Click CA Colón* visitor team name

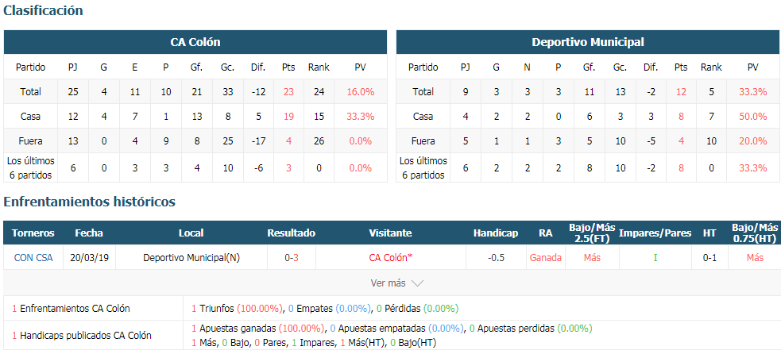(x=391, y=257)
